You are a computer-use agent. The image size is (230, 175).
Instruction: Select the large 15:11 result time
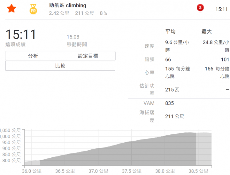click(21, 34)
